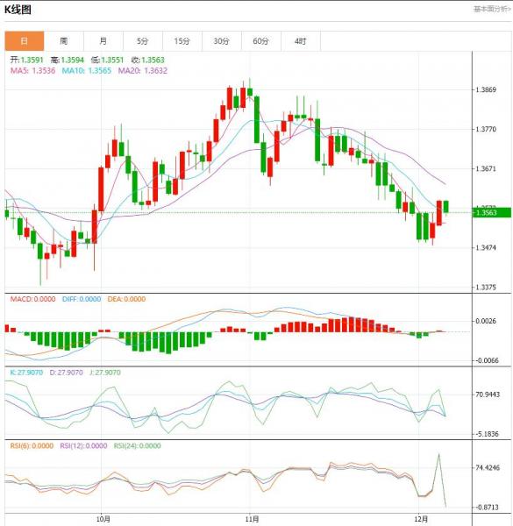The width and height of the screenshot is (513, 526).
Task: Switch to the 月 monthly tab
Action: pyautogui.click(x=103, y=41)
